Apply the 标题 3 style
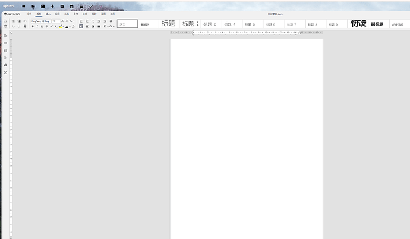 click(210, 24)
